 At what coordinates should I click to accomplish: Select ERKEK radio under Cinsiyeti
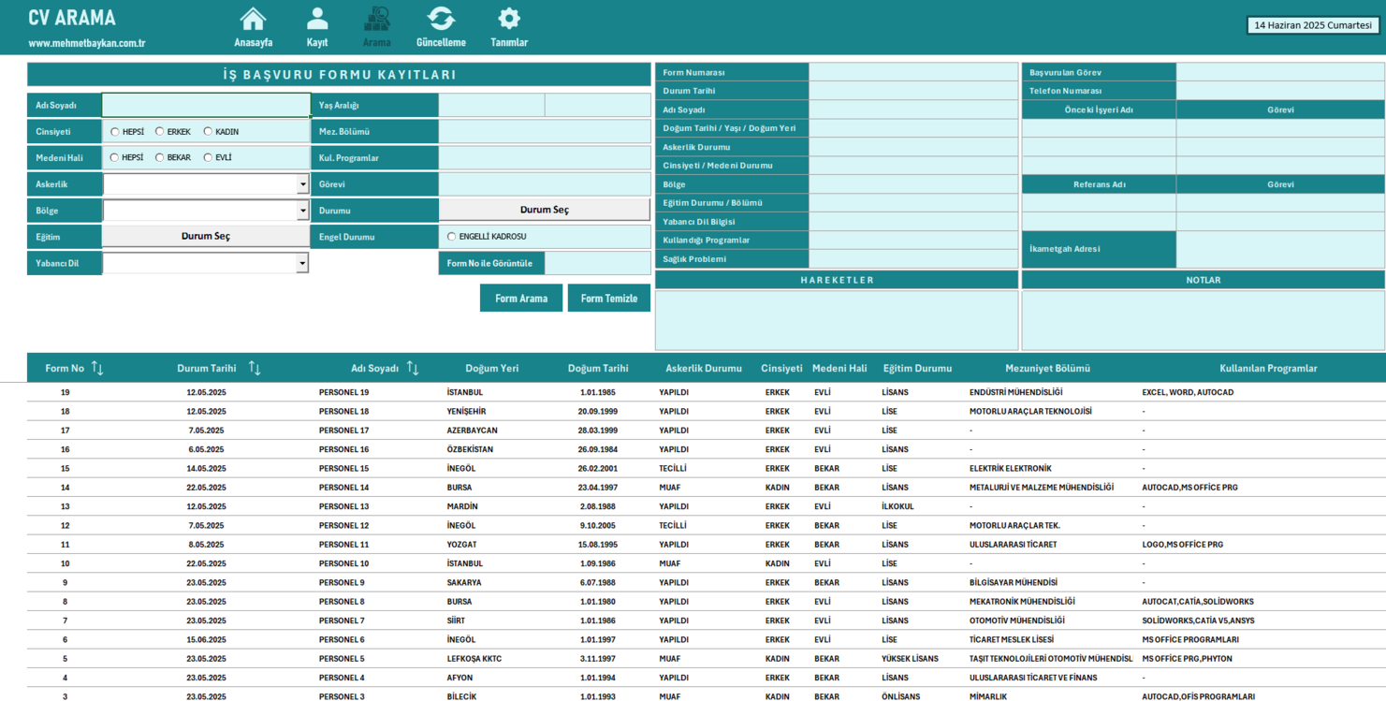click(160, 132)
